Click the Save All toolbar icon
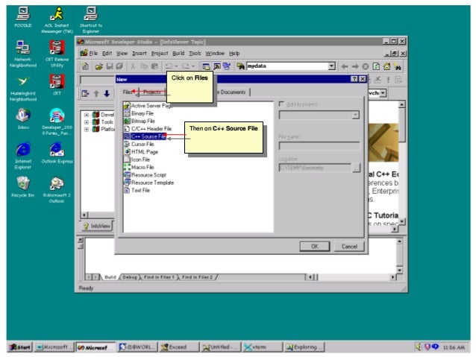 click(120, 66)
